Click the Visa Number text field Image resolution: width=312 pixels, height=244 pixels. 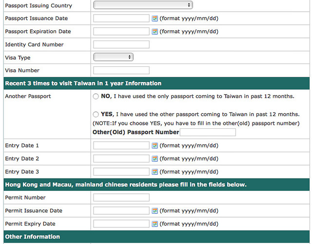[121, 70]
